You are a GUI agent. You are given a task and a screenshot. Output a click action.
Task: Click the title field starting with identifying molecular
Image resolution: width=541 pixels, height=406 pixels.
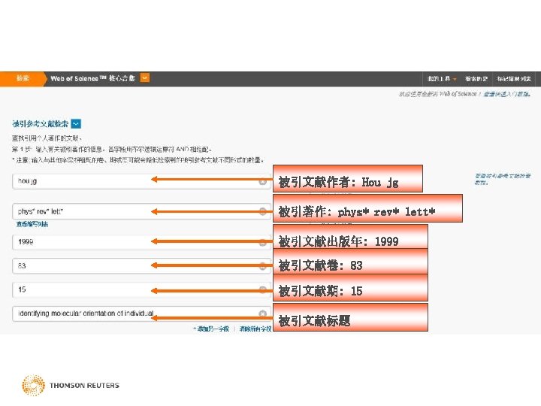(x=141, y=314)
